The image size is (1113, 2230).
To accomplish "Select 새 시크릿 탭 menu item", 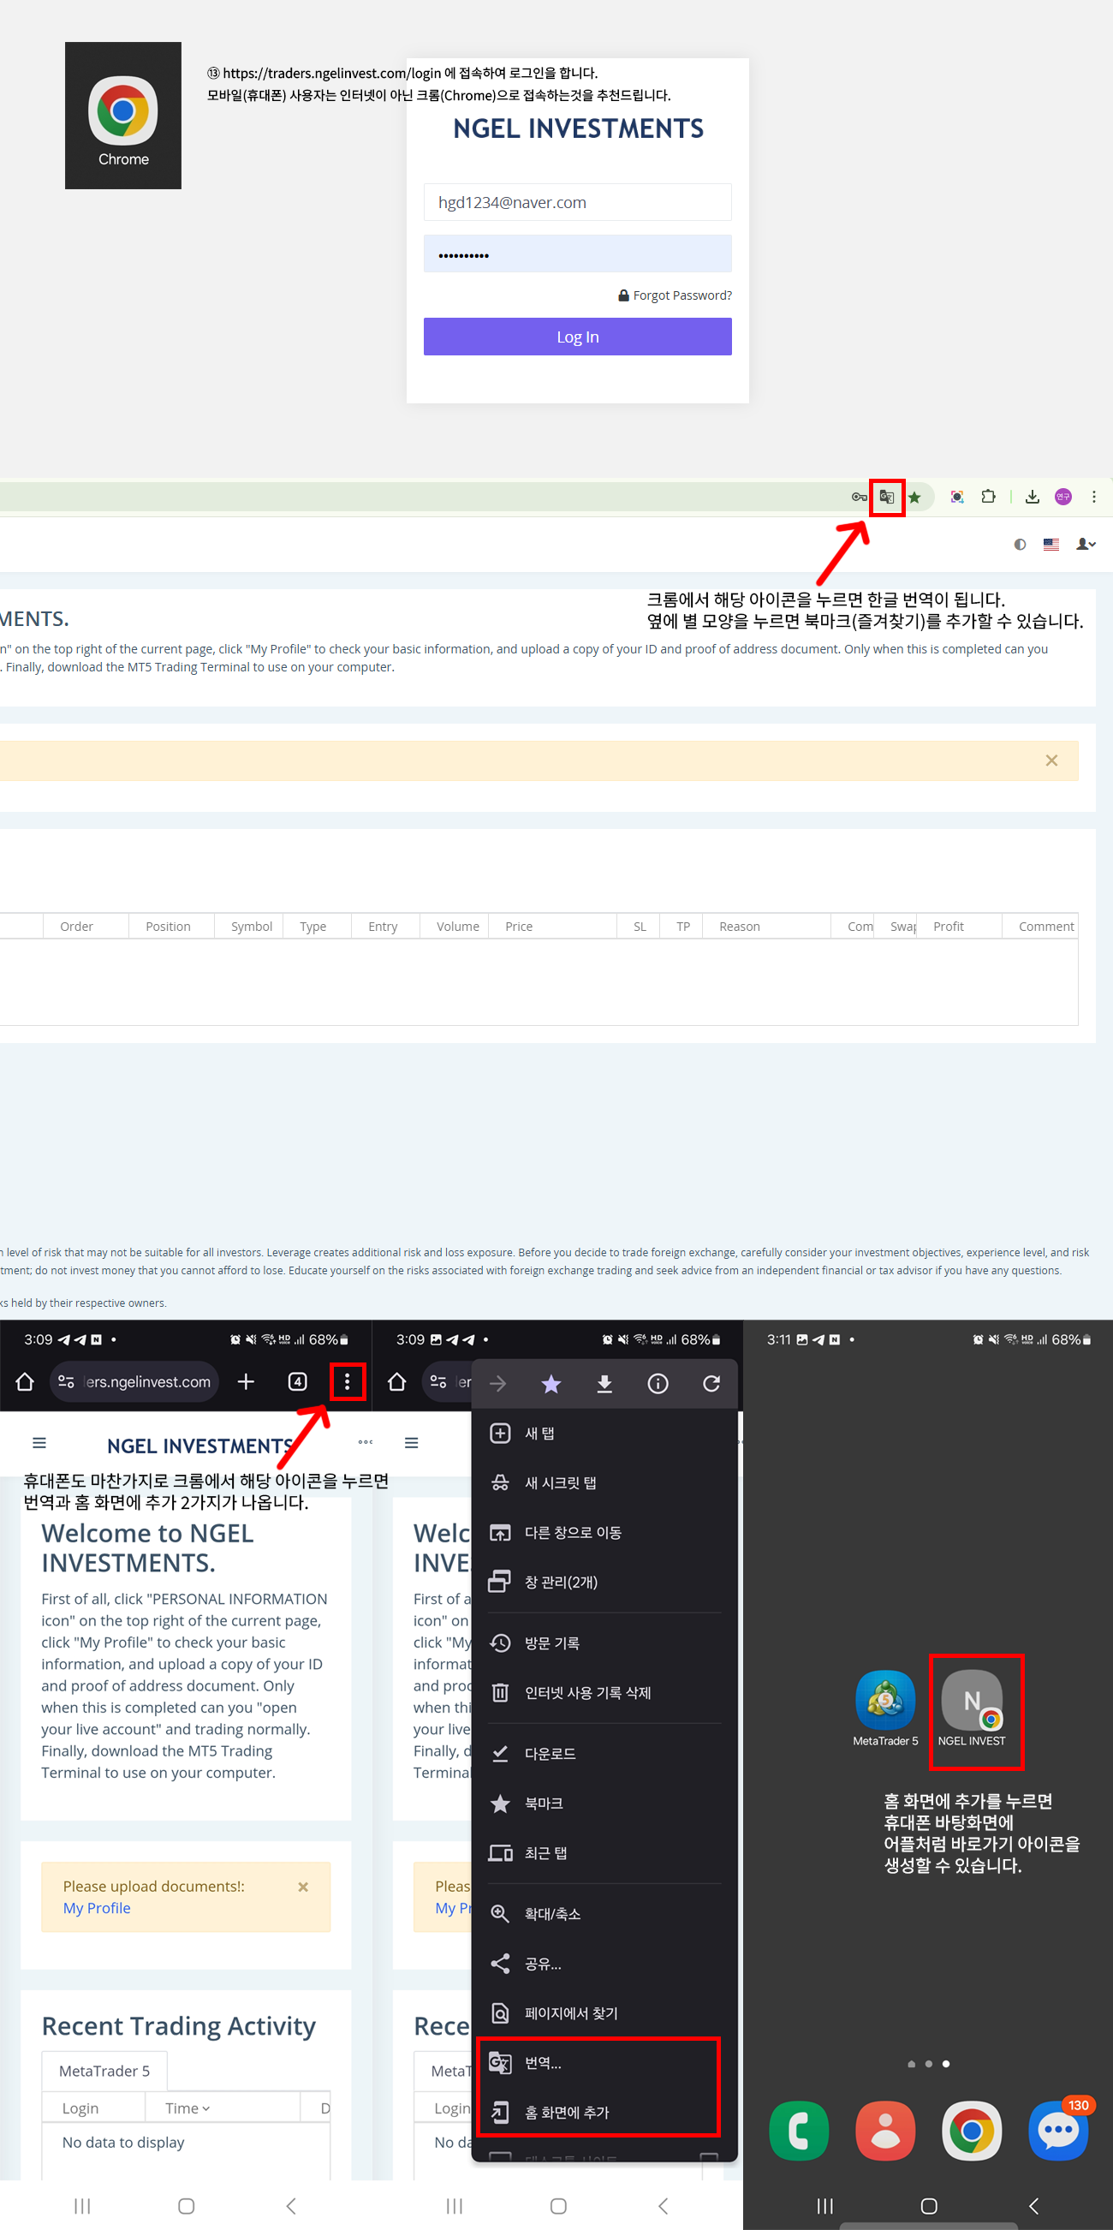I will click(604, 1482).
